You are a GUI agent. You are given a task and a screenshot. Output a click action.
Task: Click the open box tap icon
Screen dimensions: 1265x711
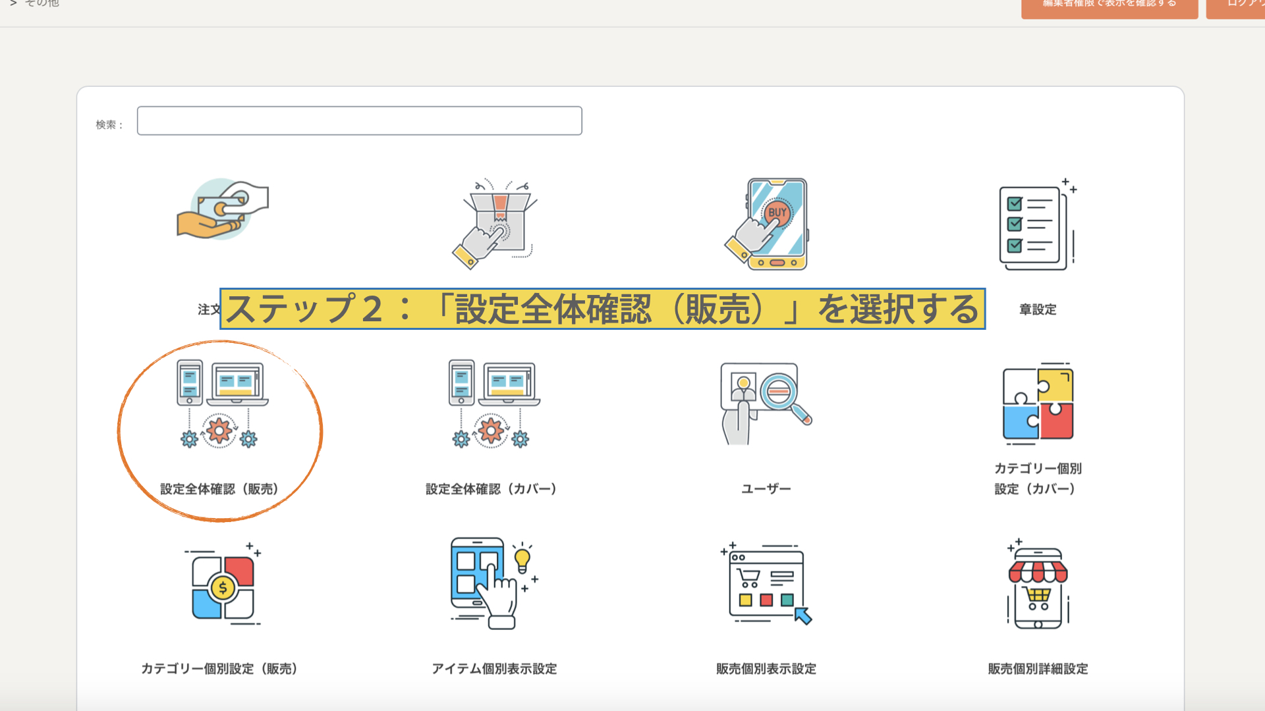click(x=494, y=224)
